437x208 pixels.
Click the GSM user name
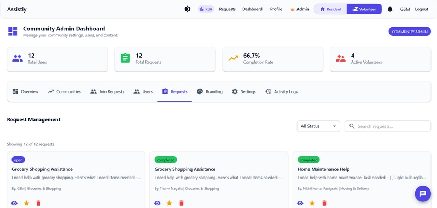[x=405, y=9]
